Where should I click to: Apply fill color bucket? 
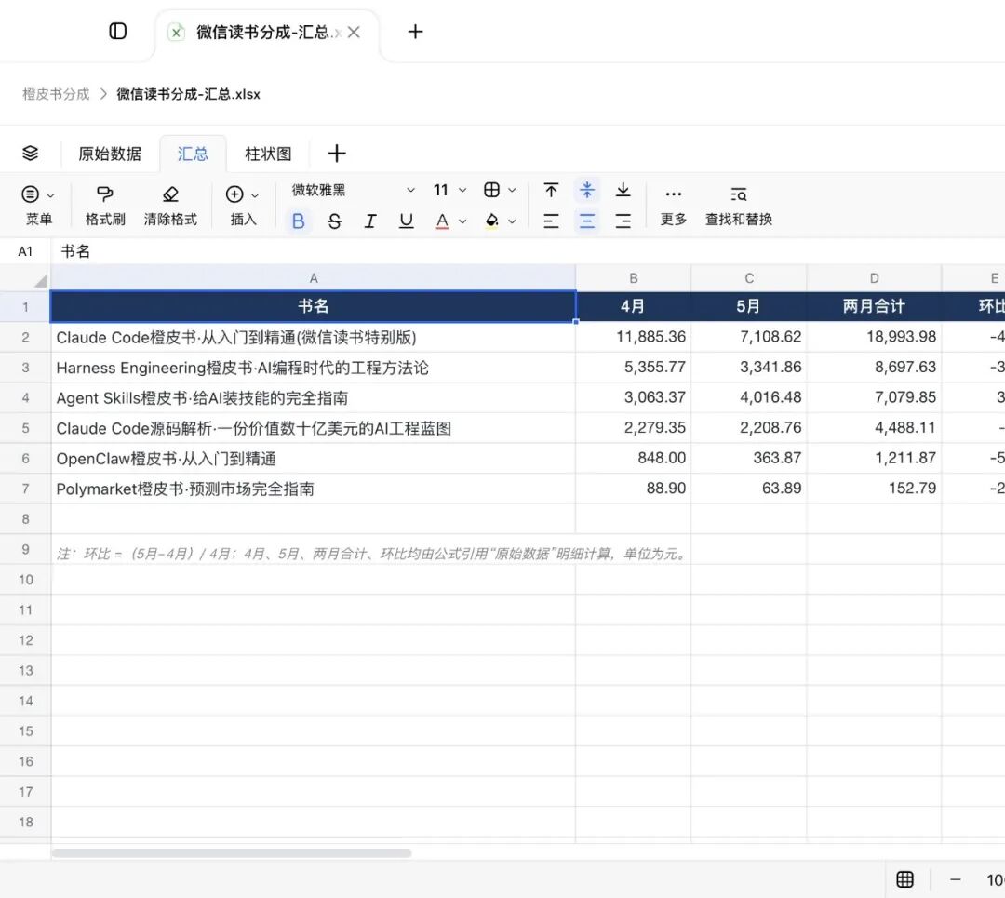(491, 221)
